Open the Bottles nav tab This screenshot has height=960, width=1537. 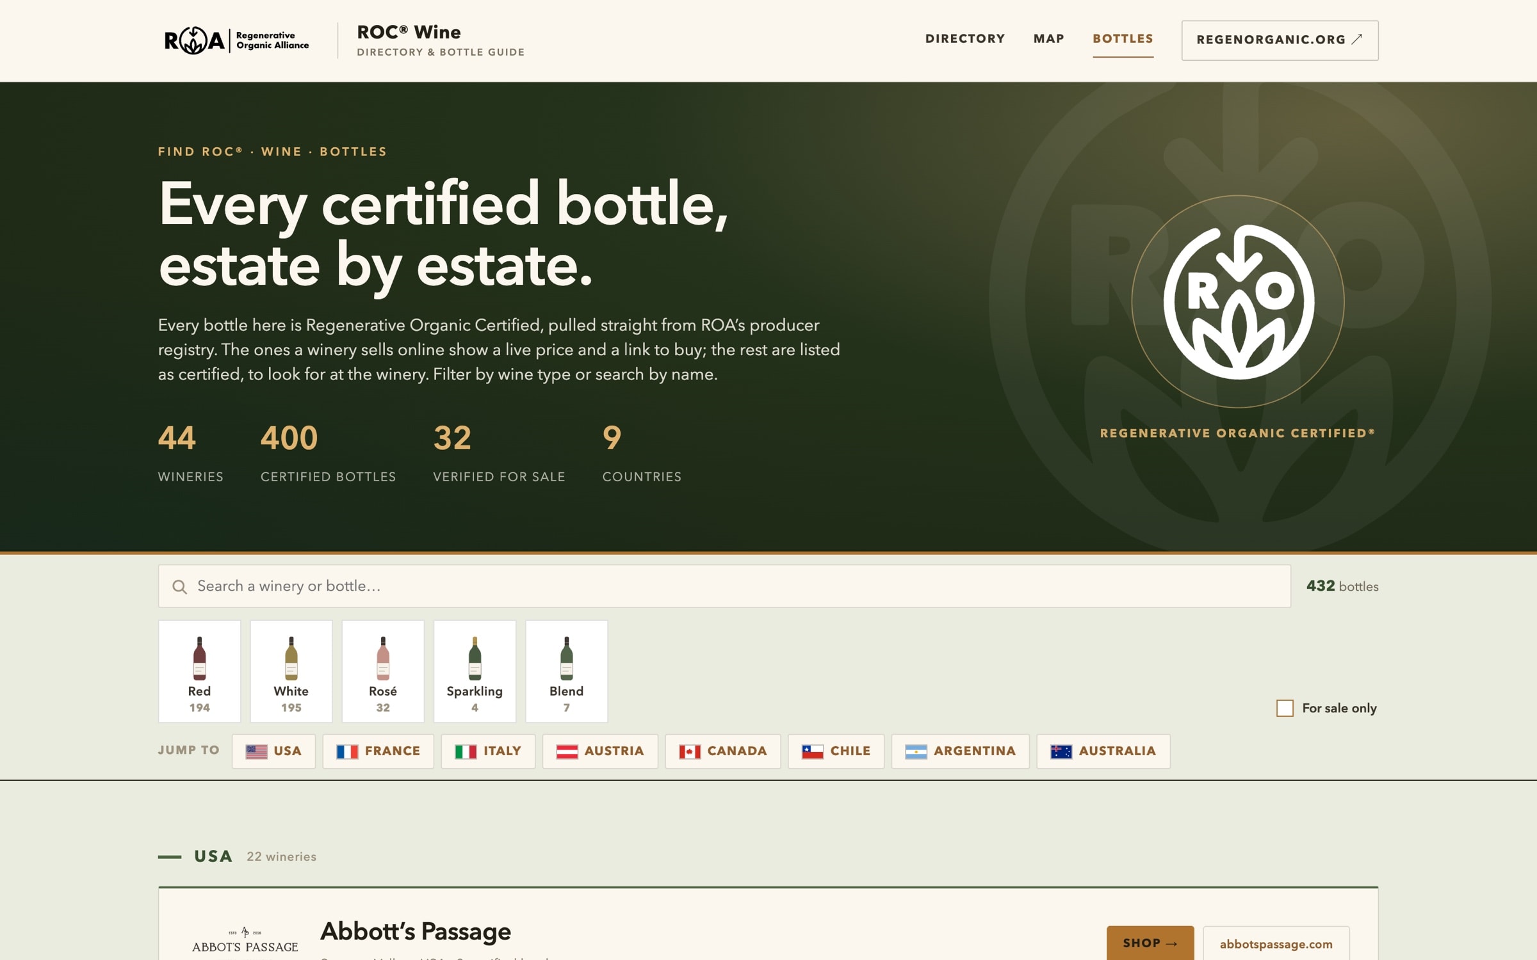click(x=1123, y=38)
